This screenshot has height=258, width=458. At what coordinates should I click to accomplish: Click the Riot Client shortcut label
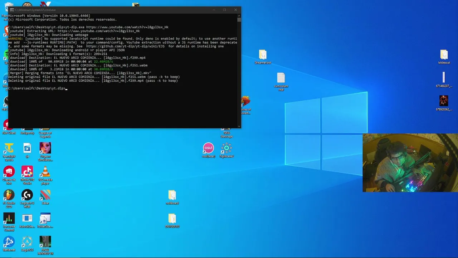9,133
